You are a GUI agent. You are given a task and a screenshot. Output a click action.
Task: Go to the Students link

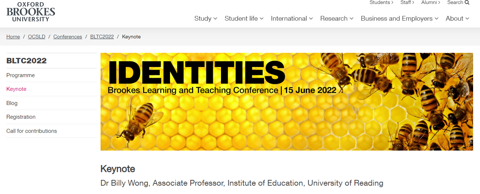(x=381, y=3)
